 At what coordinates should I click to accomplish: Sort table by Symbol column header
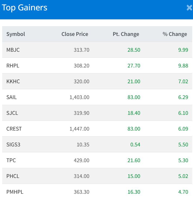[x=16, y=34]
